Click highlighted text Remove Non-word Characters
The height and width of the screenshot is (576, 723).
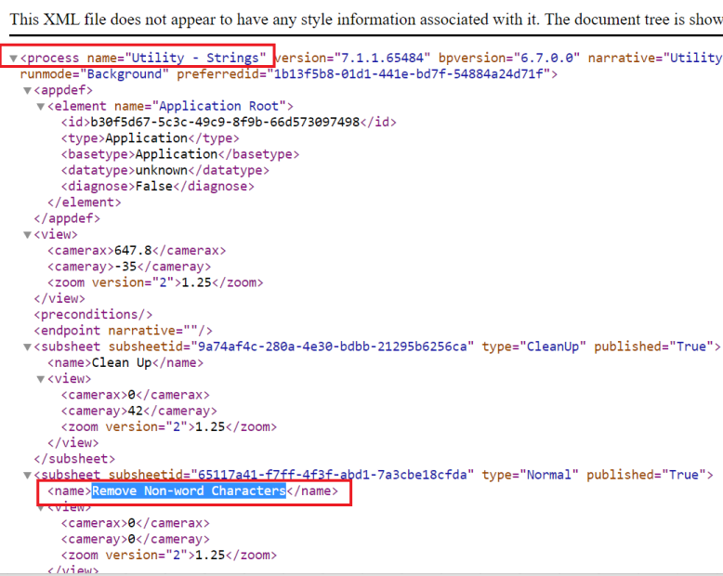point(189,491)
